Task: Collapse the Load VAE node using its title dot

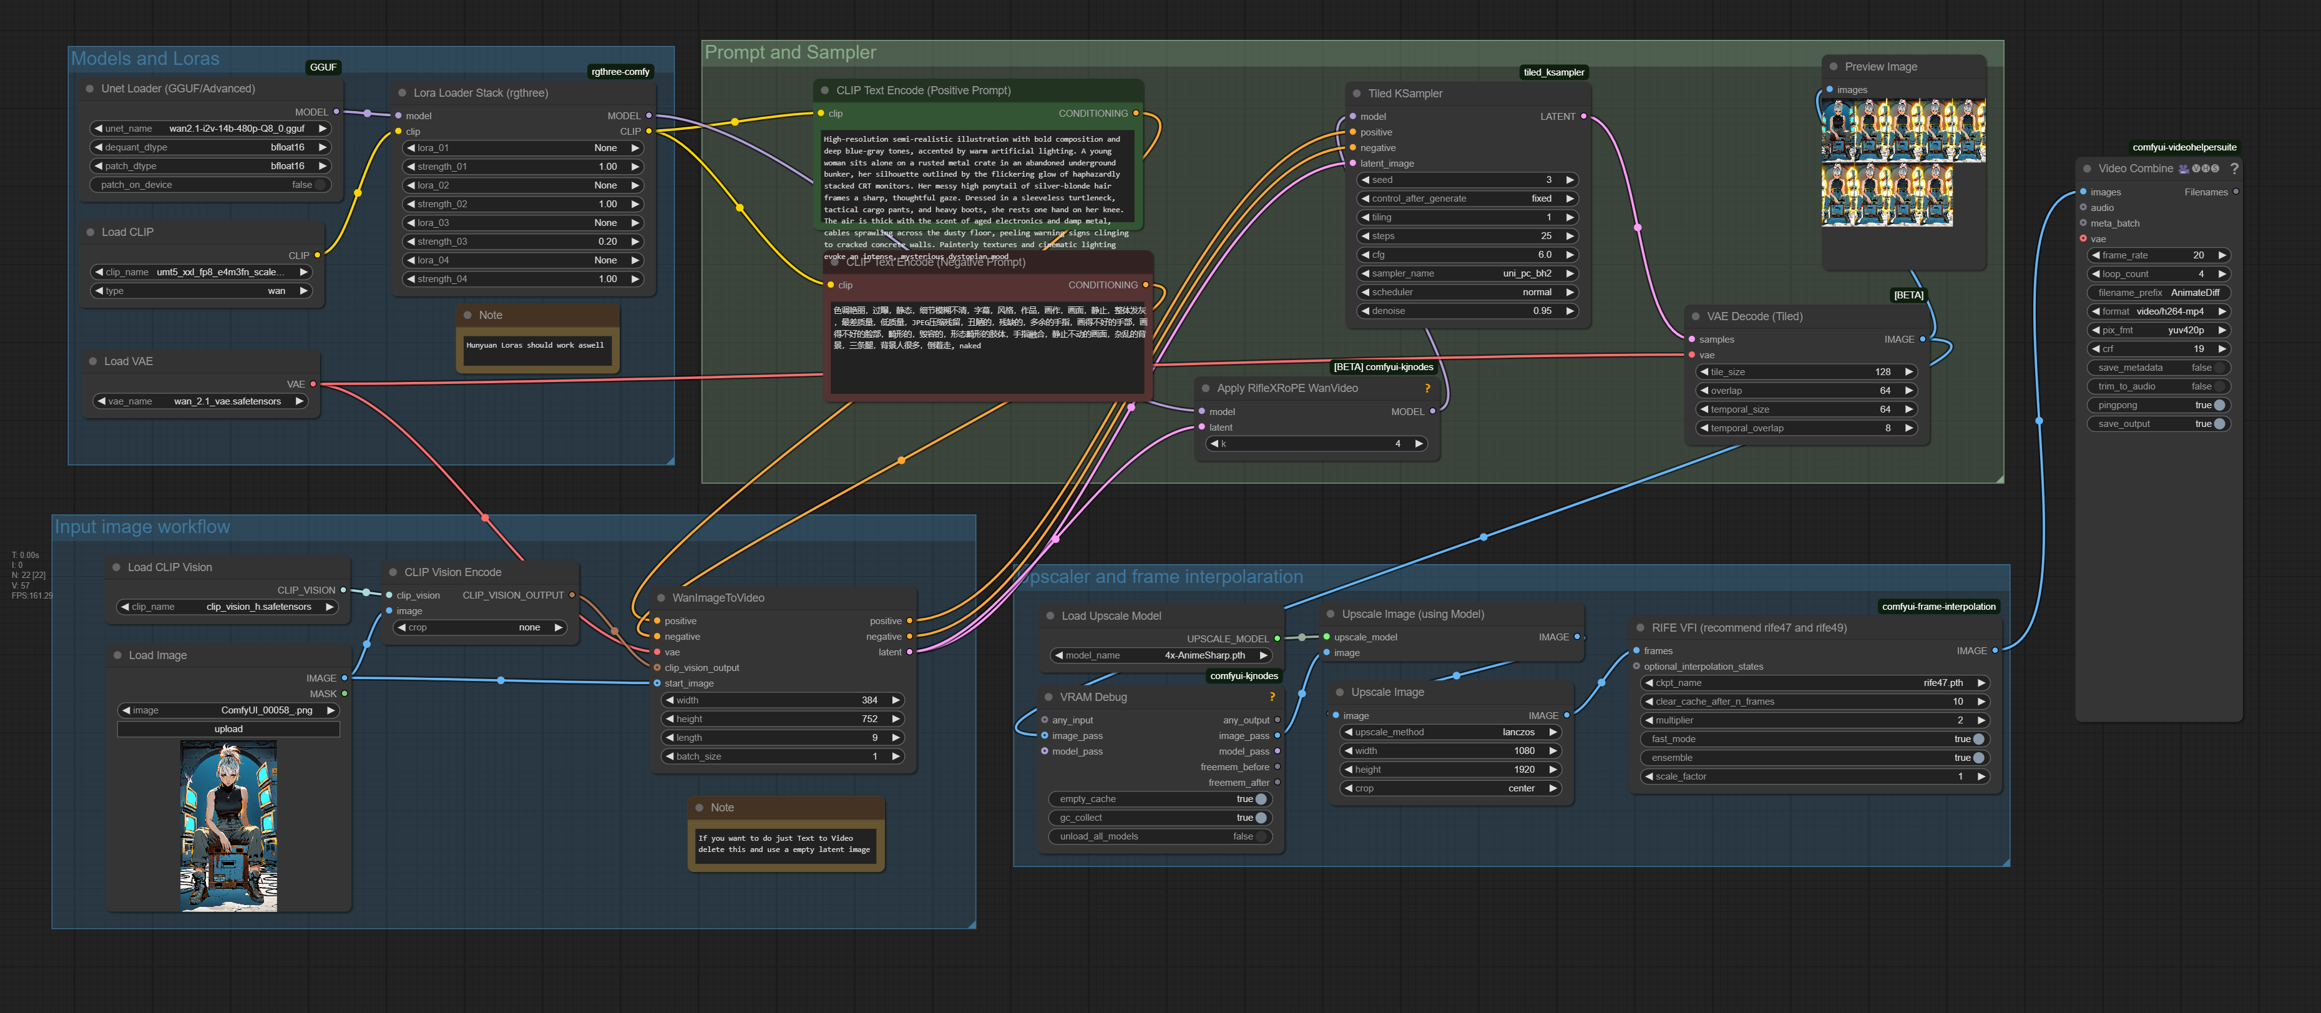Action: coord(93,361)
